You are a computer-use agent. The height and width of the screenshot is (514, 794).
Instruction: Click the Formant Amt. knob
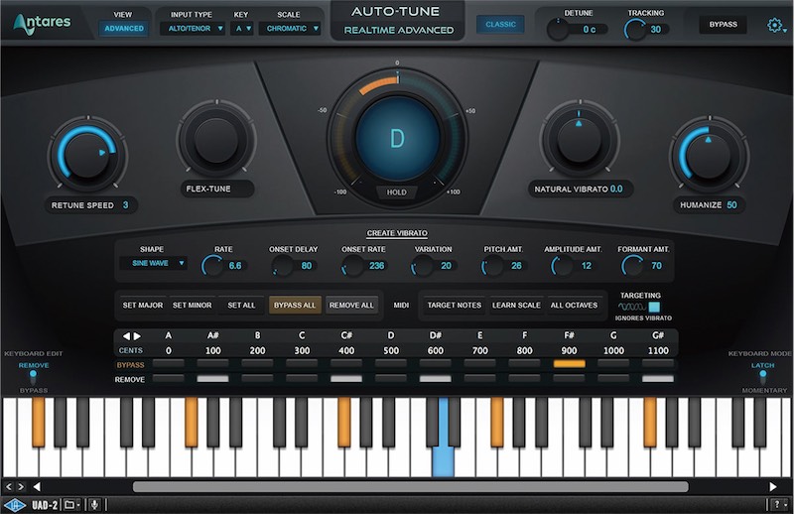pyautogui.click(x=632, y=265)
